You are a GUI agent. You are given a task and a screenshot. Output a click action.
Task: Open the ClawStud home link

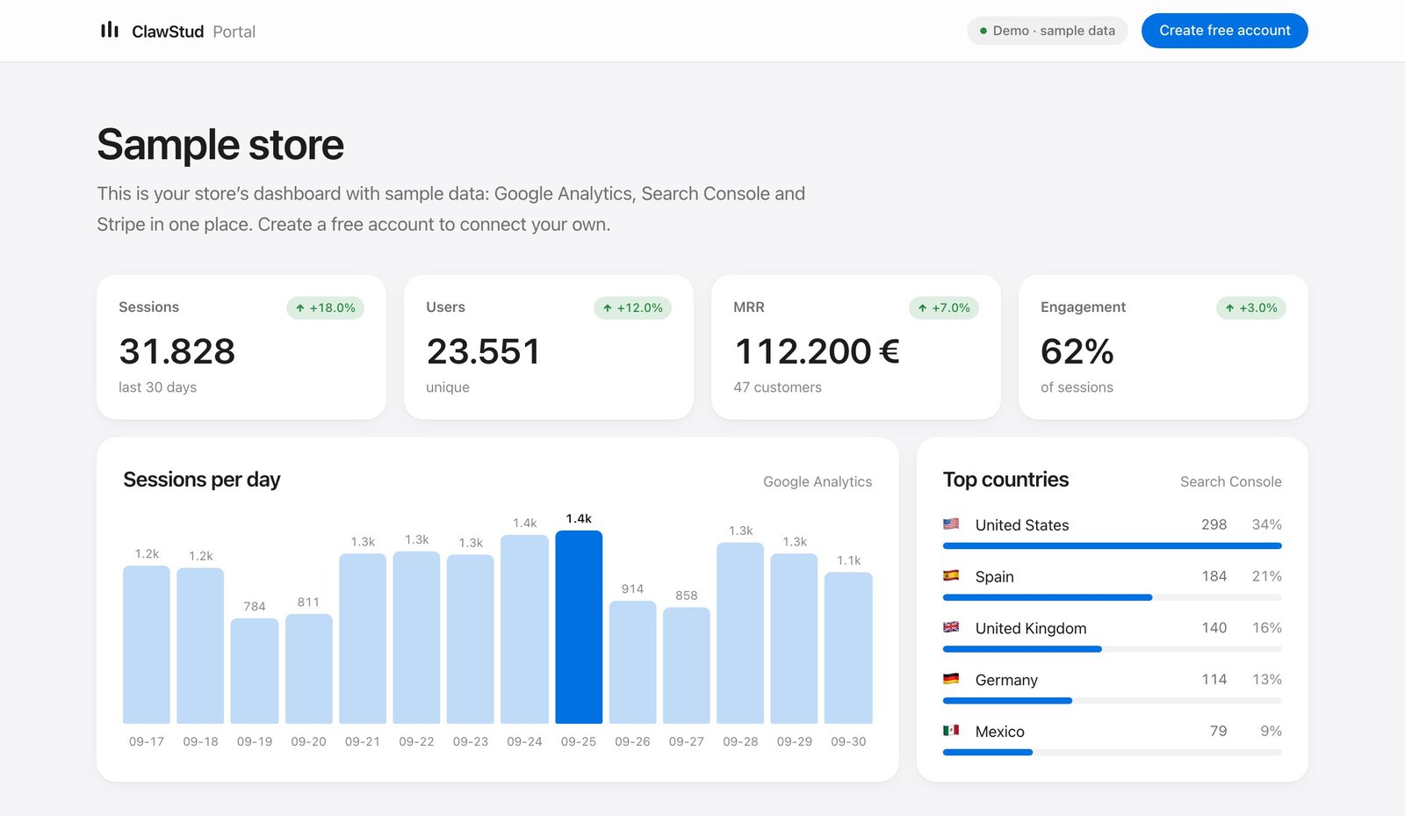click(178, 31)
